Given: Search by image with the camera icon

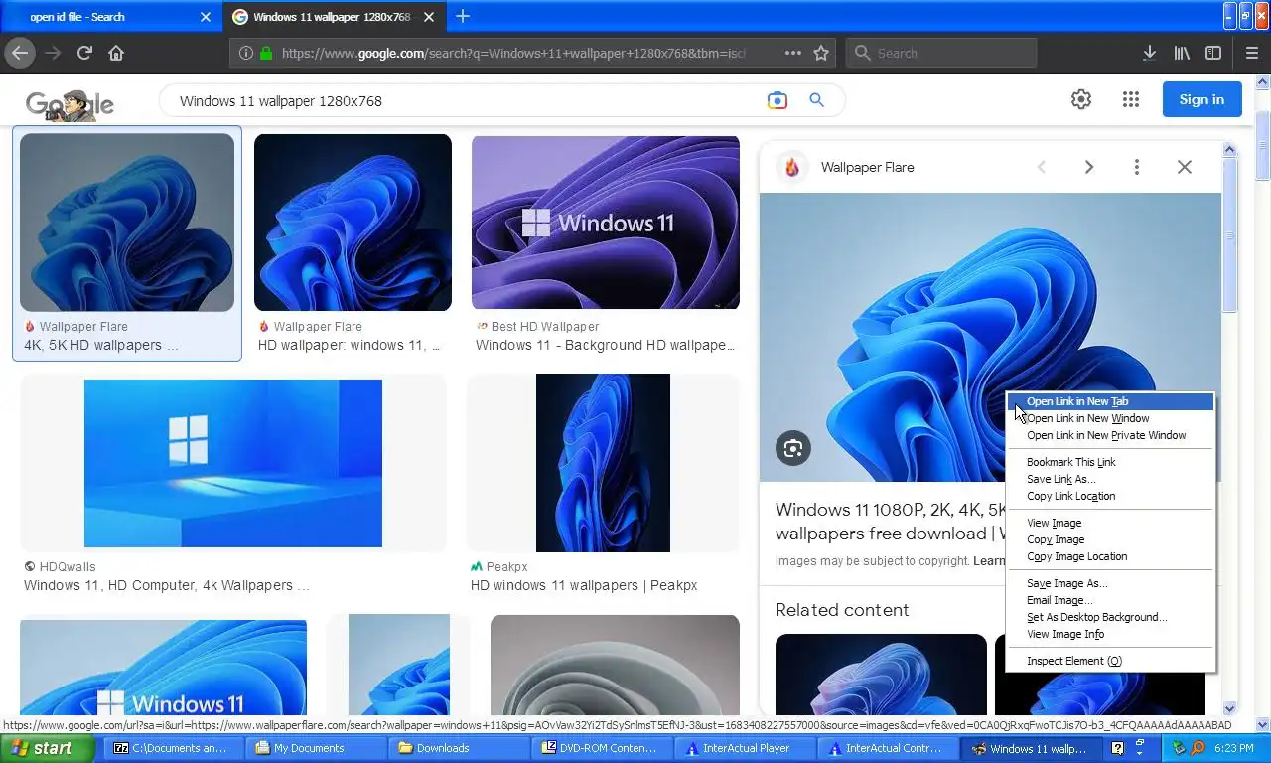Looking at the screenshot, I should tap(777, 100).
